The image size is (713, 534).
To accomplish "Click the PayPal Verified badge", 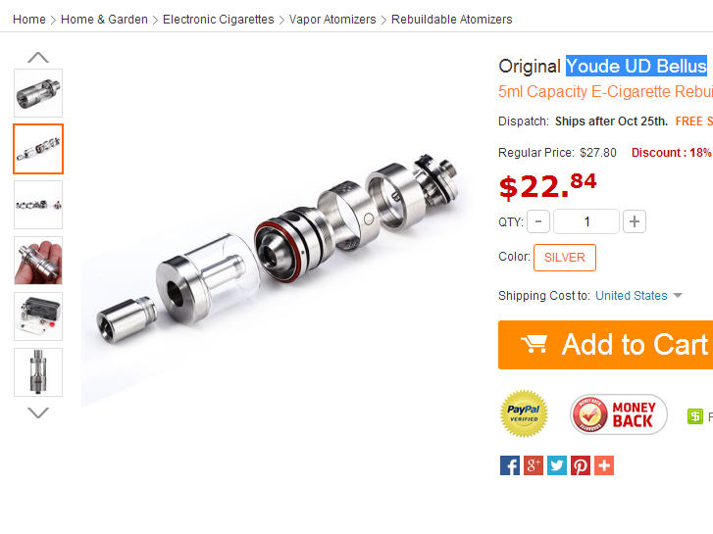I will [524, 413].
